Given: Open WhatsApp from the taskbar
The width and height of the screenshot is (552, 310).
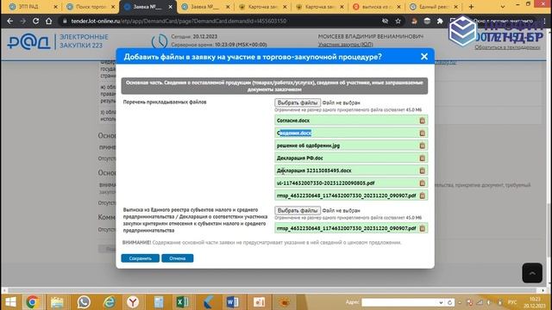Looking at the screenshot, I should 84,302.
